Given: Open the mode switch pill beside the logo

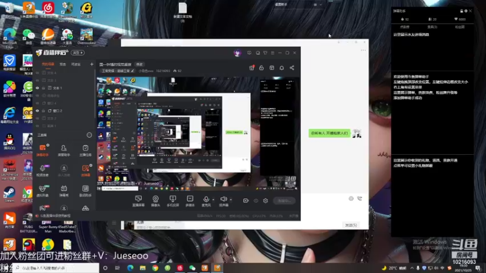Looking at the screenshot, I should (78, 53).
